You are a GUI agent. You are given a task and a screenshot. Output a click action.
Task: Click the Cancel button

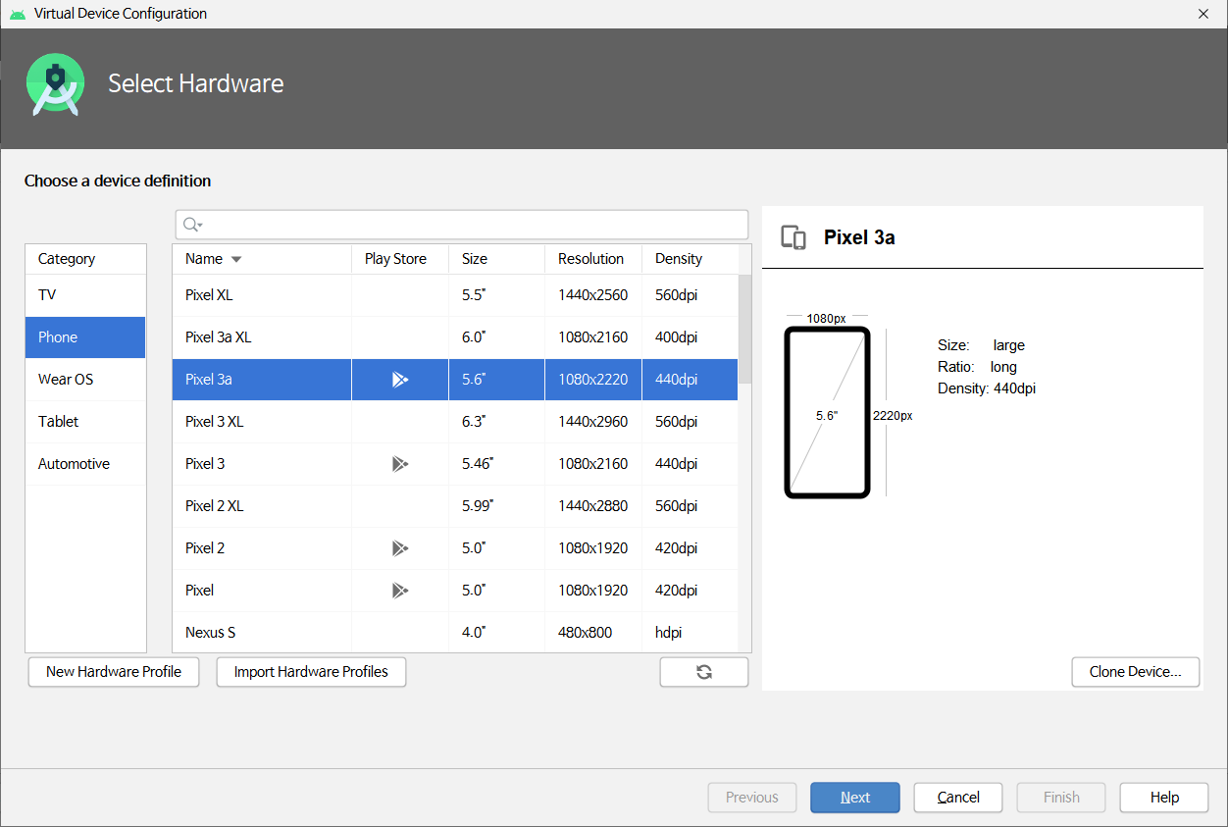point(958,798)
